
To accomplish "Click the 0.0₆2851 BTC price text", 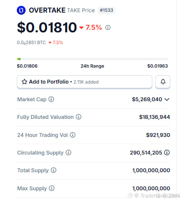I will (x=31, y=42).
